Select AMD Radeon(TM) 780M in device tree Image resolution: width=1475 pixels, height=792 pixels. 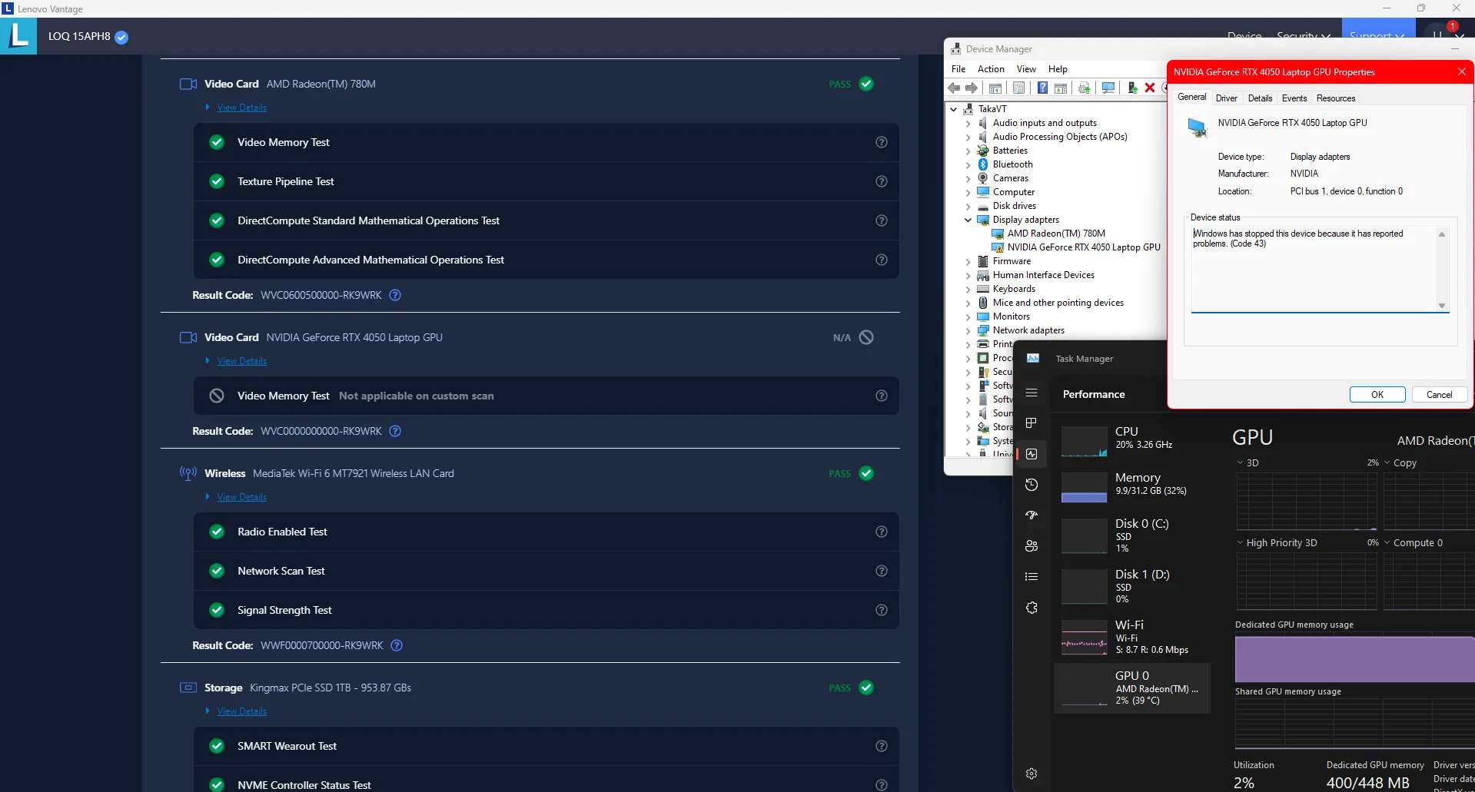(1056, 234)
